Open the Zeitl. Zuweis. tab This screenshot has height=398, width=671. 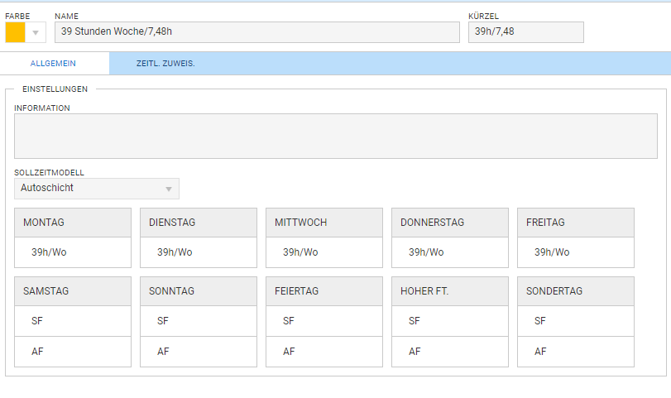click(x=165, y=64)
